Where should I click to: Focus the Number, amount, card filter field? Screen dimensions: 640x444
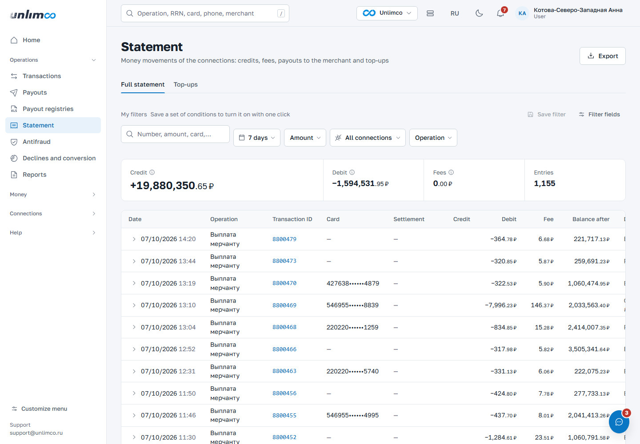click(175, 134)
